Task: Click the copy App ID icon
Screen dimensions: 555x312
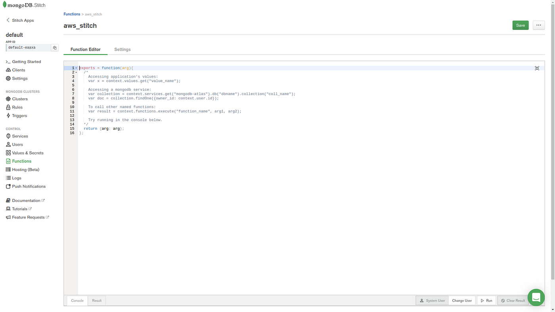Action: [55, 47]
